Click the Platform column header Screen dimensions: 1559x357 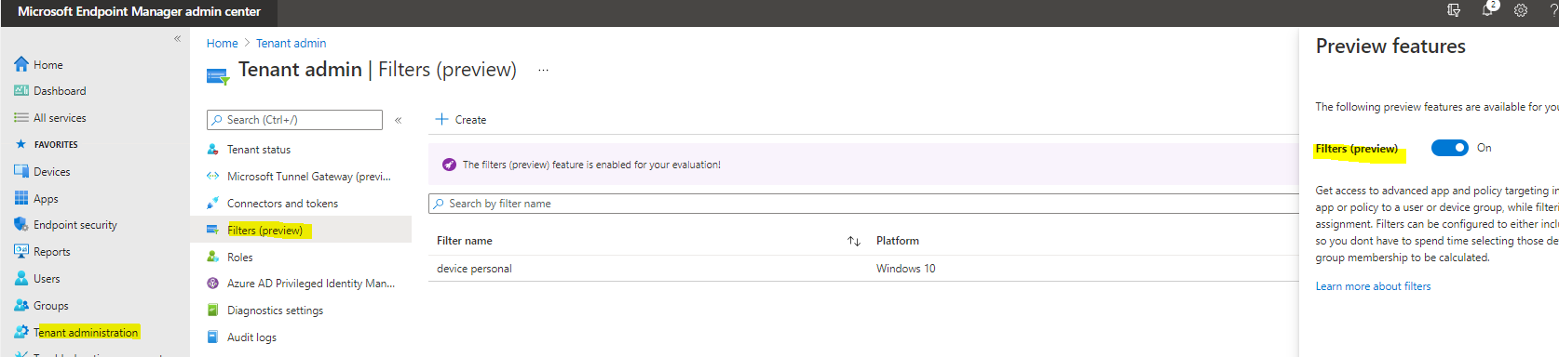[898, 241]
